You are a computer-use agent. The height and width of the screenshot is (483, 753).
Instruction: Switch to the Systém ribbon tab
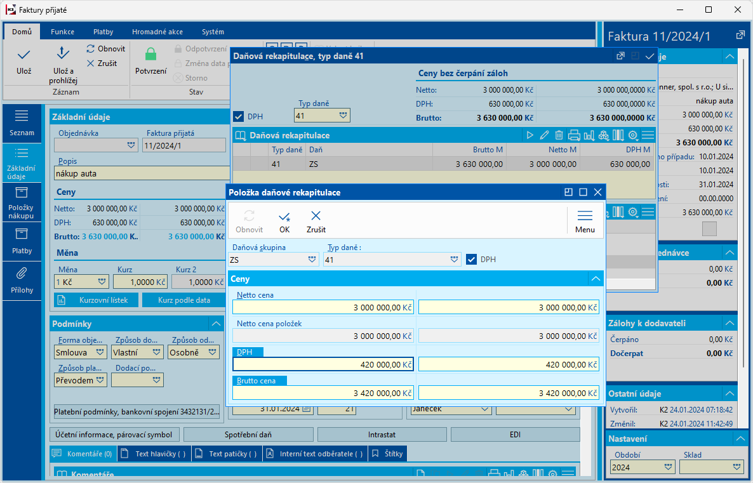click(x=213, y=32)
